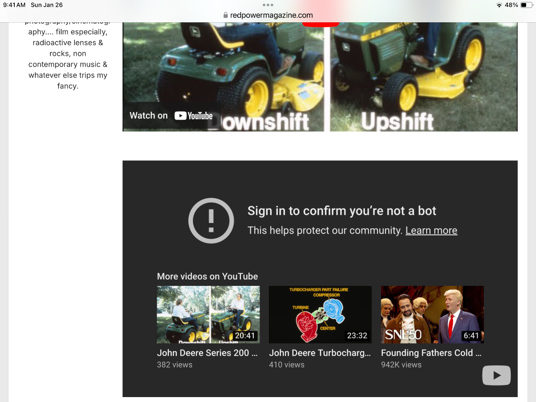536x402 pixels.
Task: Open the Founding Fathers Cold Open thumbnail
Action: tap(432, 314)
